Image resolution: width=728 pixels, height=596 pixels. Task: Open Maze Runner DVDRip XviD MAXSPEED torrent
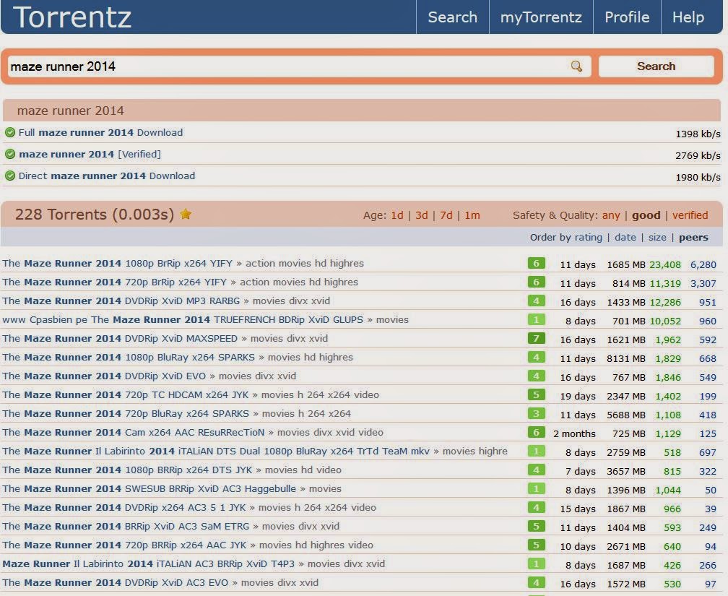pyautogui.click(x=120, y=339)
